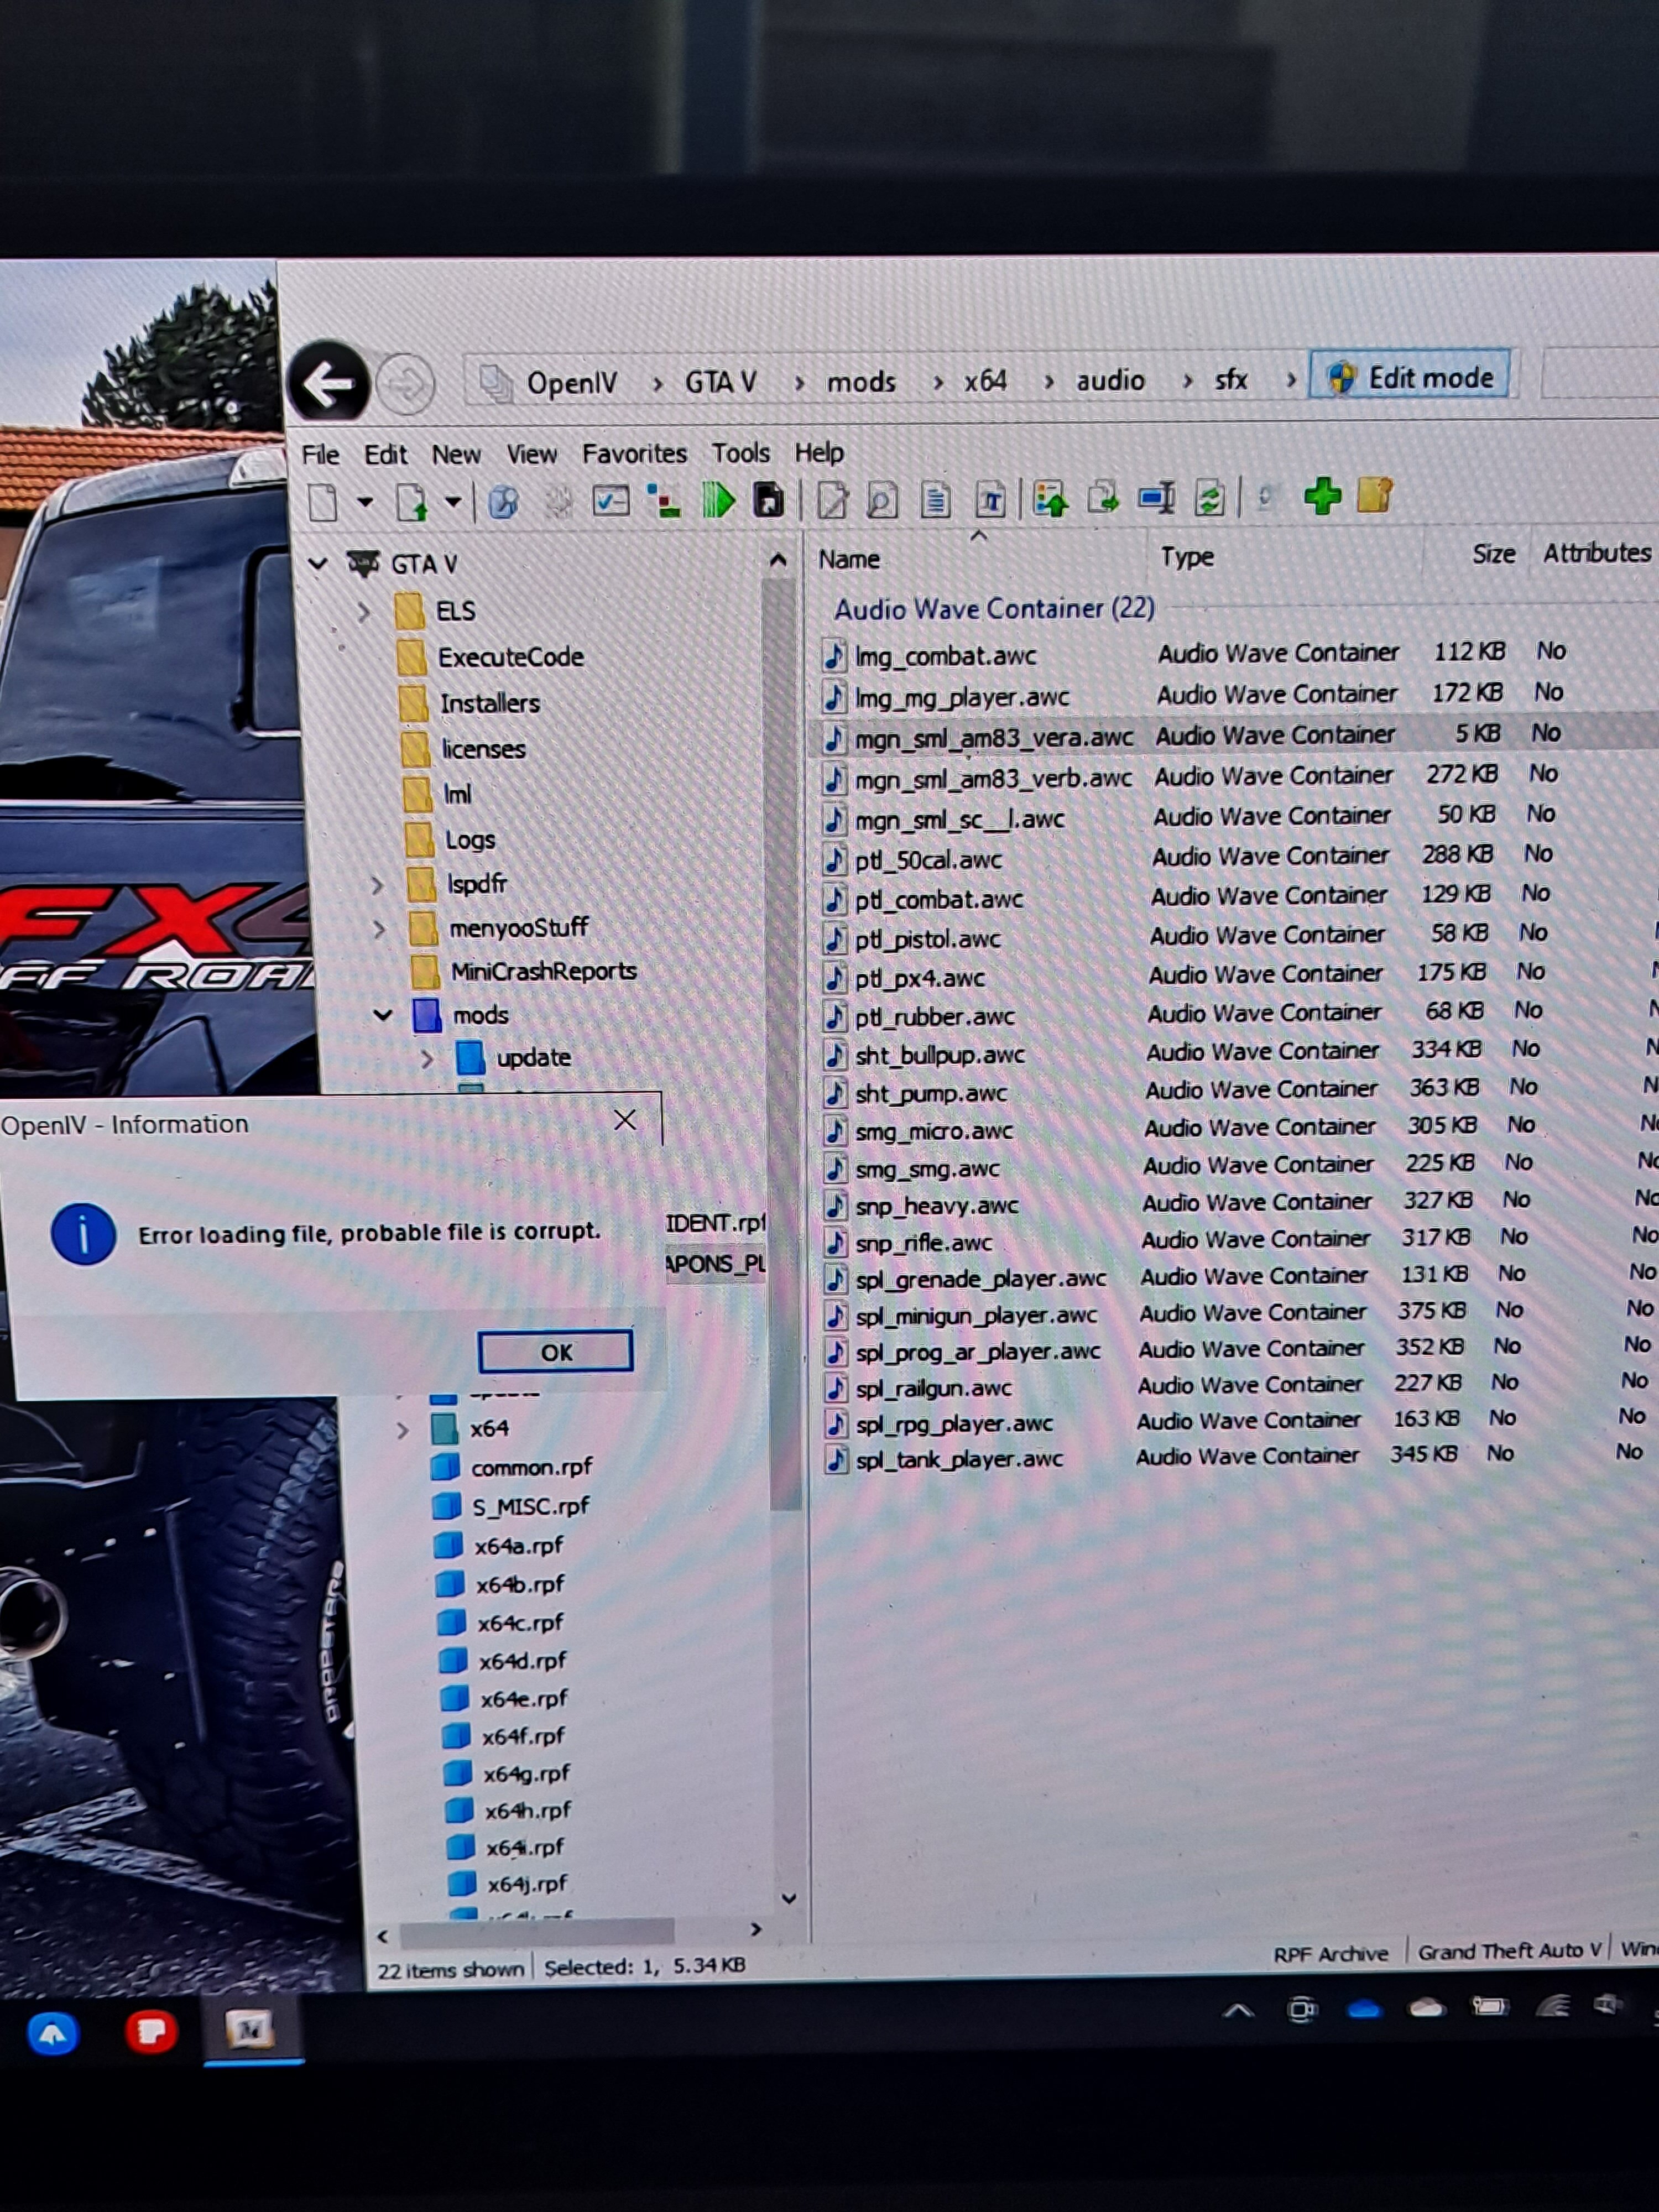This screenshot has width=1659, height=2212.
Task: Click the yellow new folder toolbar icon
Action: pos(1375,495)
